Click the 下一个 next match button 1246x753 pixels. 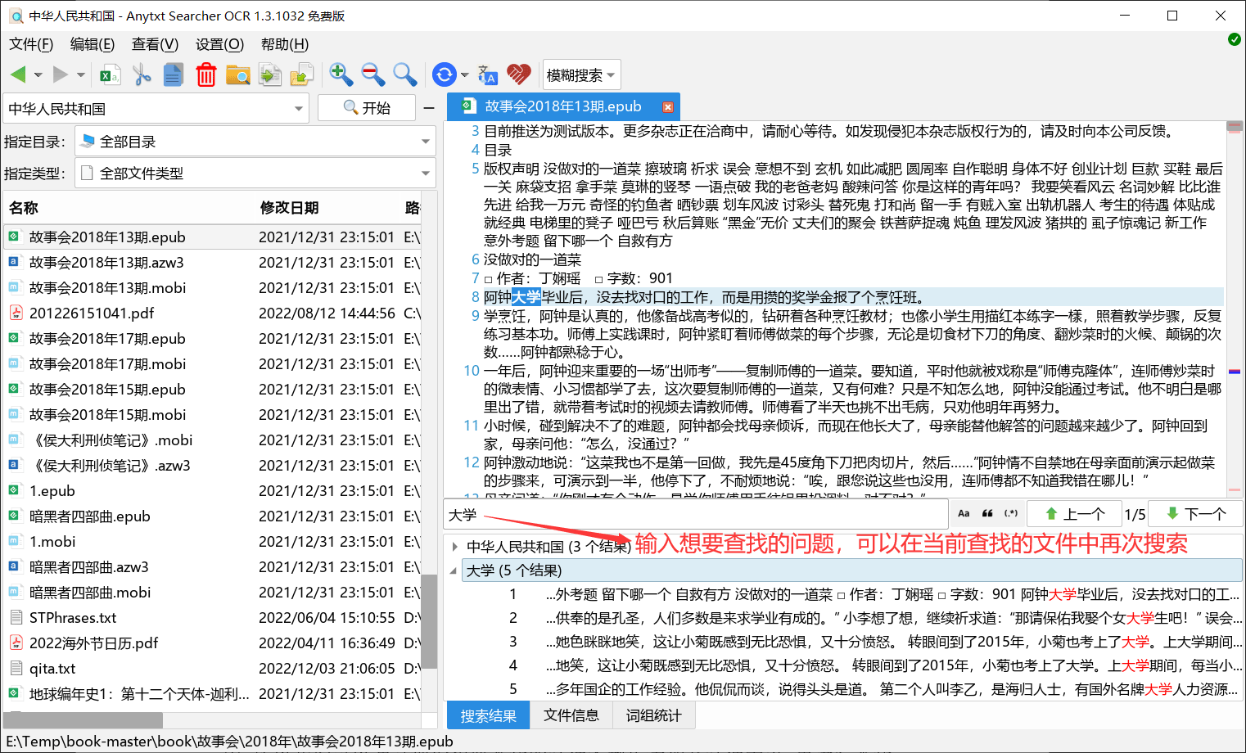coord(1196,514)
